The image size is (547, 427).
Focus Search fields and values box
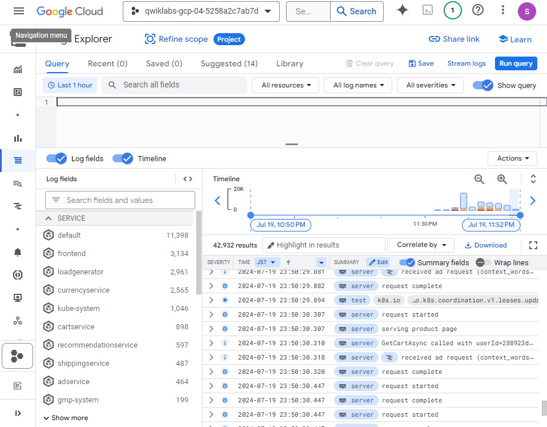point(120,200)
